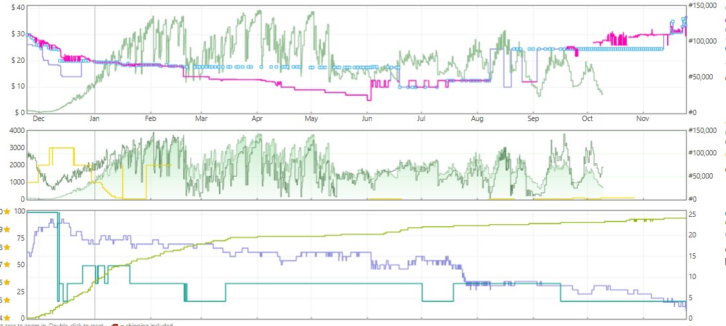The width and height of the screenshot is (726, 326).
Task: Click the 2000 label on the middle chart
Action: pos(17,165)
